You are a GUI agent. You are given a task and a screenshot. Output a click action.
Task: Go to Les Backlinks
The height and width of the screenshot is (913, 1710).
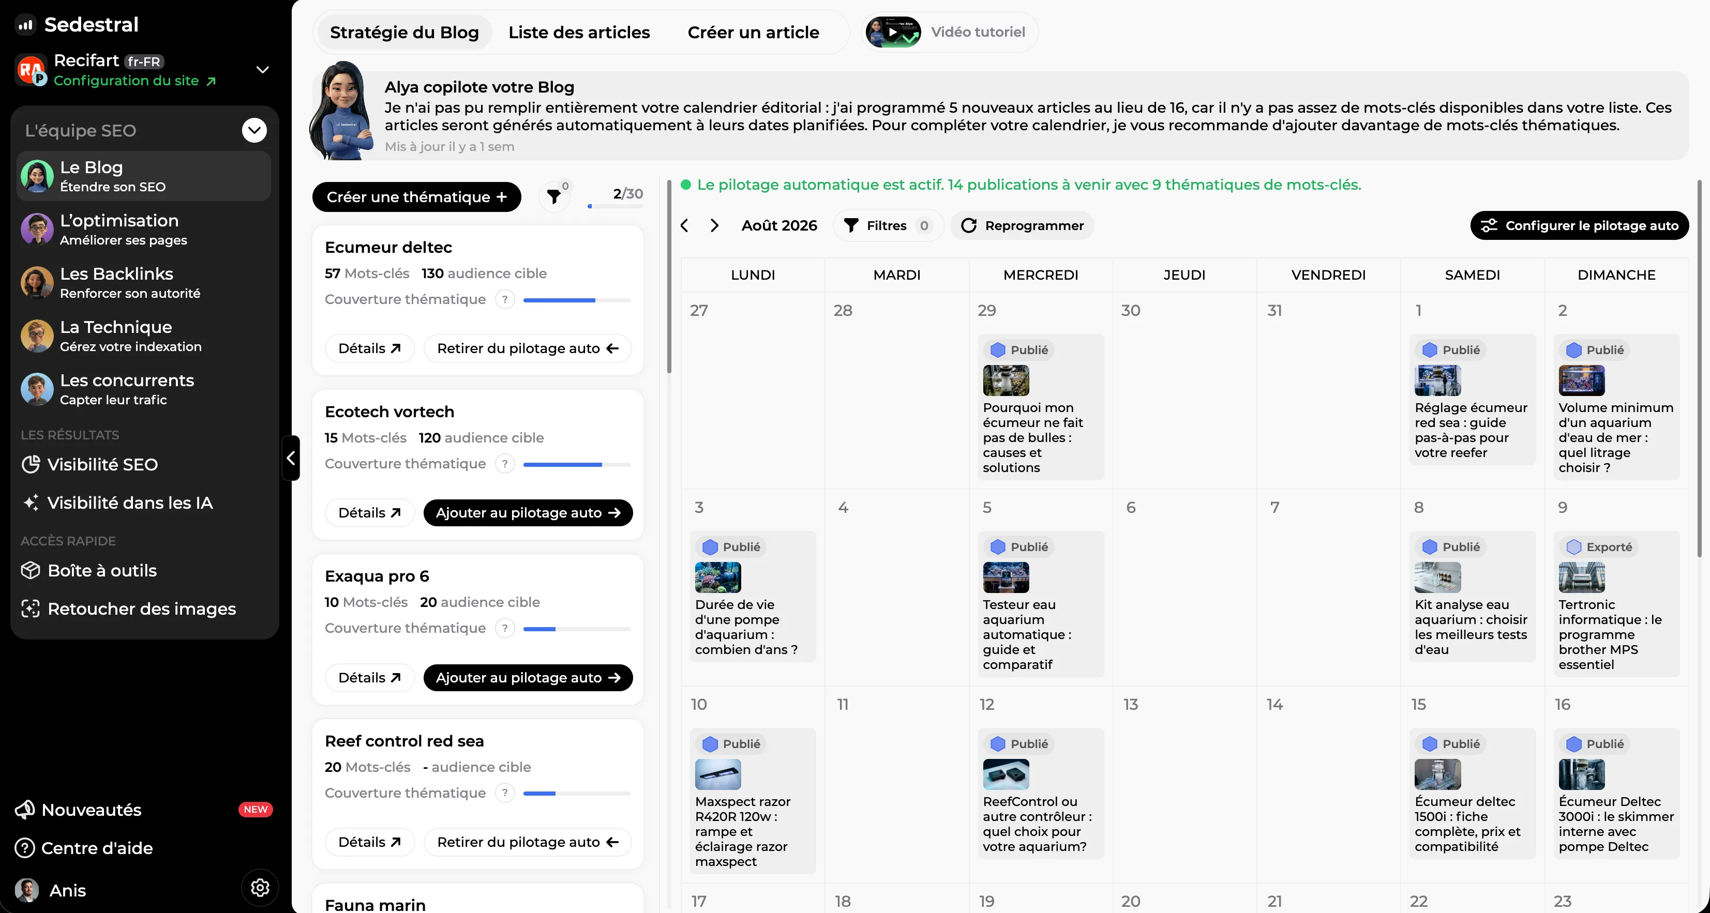click(x=143, y=283)
